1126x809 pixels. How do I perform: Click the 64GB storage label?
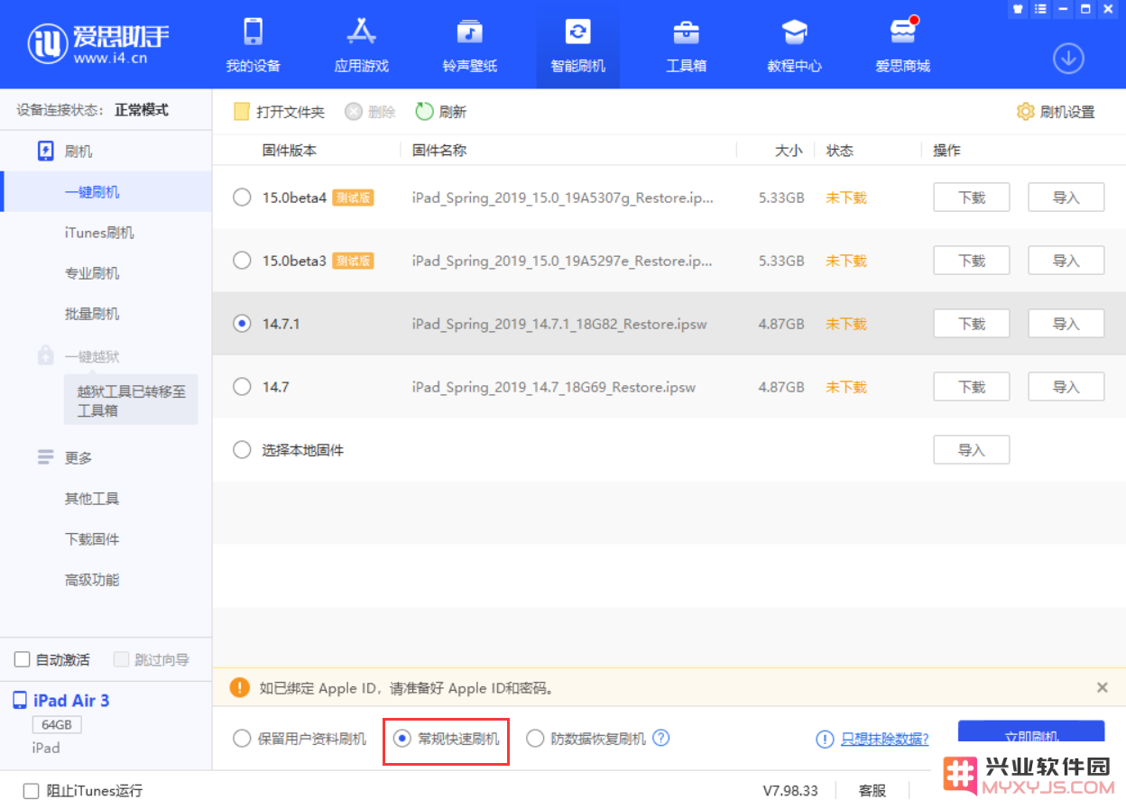[57, 725]
